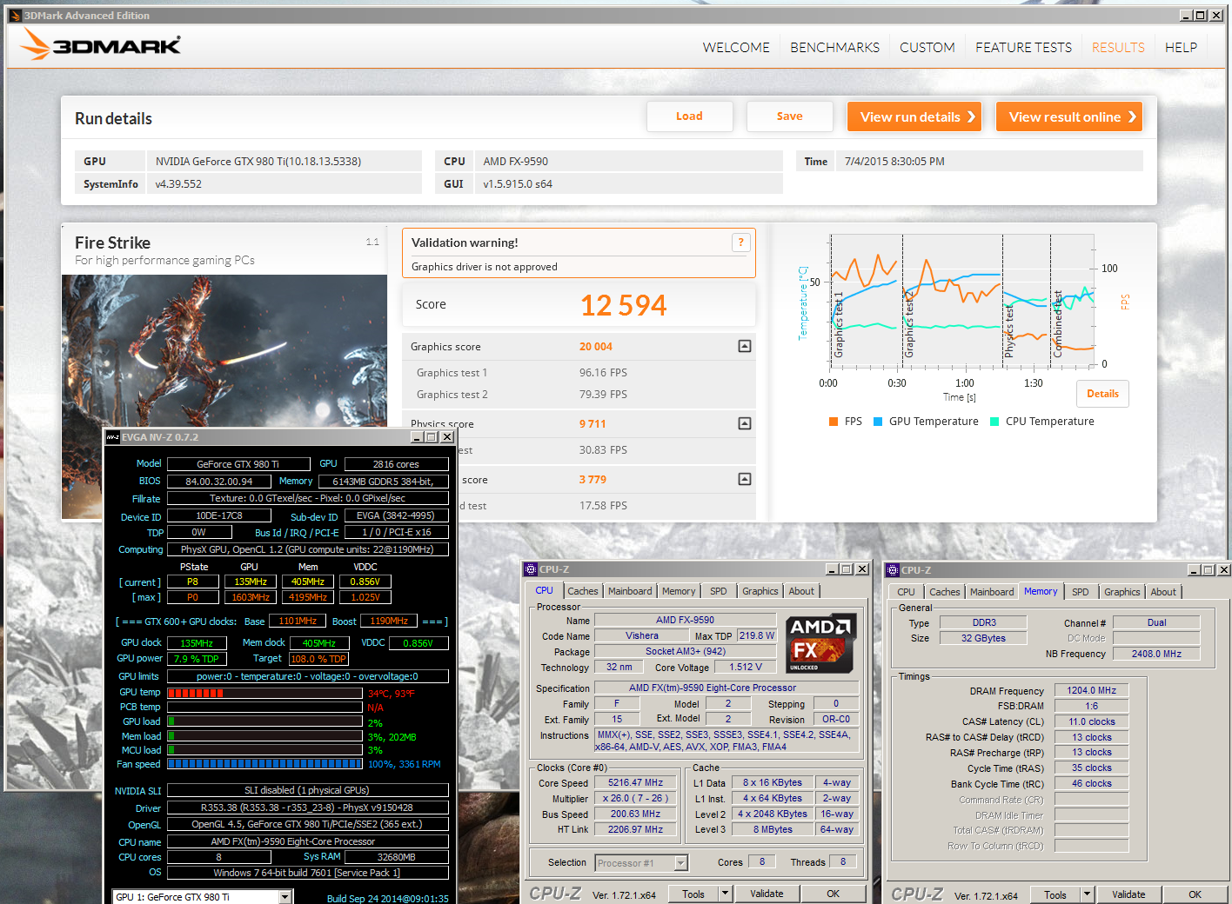
Task: Click the FPS orange legend swatch
Action: coord(834,422)
